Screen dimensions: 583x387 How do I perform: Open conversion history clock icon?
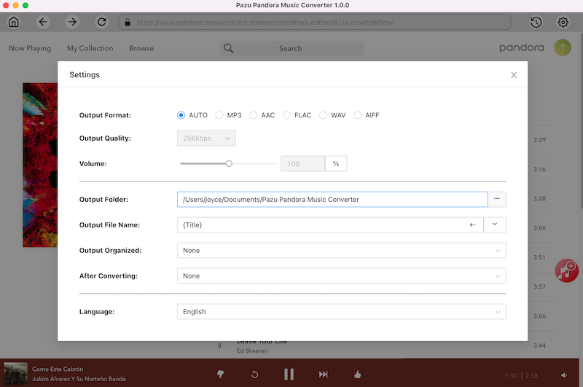point(536,22)
